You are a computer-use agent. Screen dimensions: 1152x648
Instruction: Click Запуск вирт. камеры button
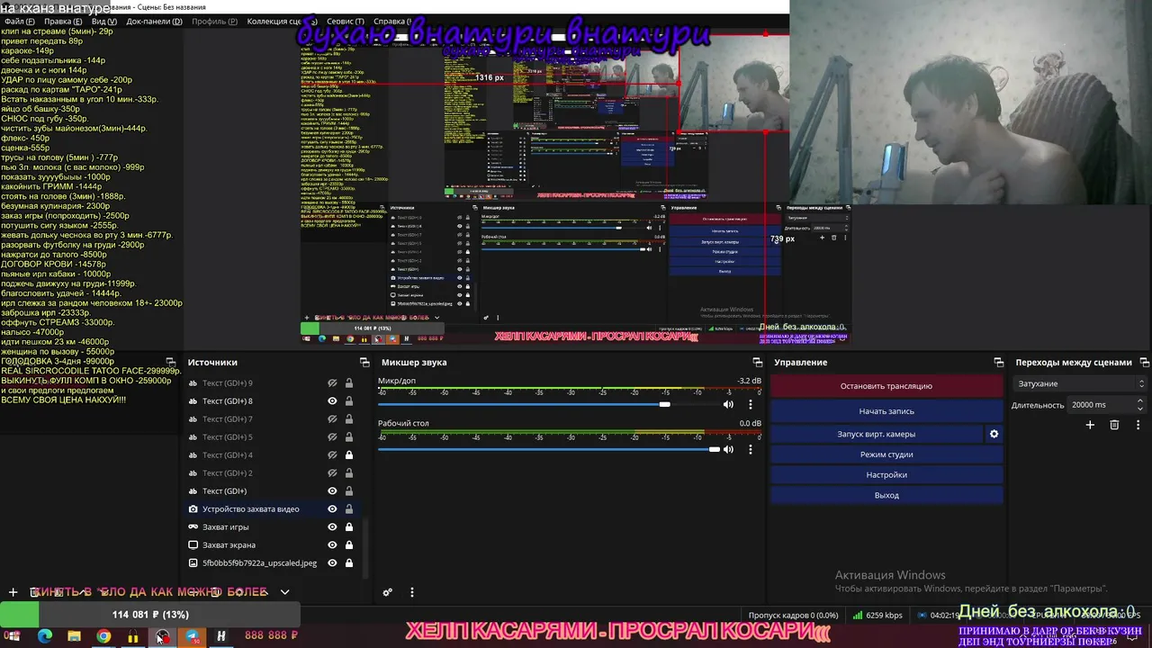pyautogui.click(x=877, y=434)
